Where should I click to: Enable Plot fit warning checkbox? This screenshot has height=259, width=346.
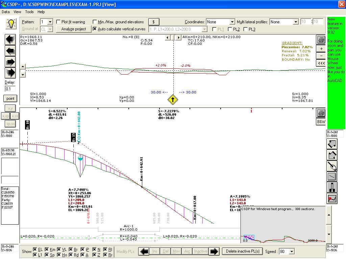58,22
